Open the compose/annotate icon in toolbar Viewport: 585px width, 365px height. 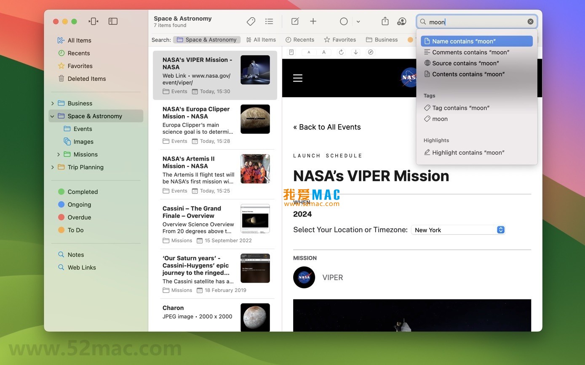(294, 21)
